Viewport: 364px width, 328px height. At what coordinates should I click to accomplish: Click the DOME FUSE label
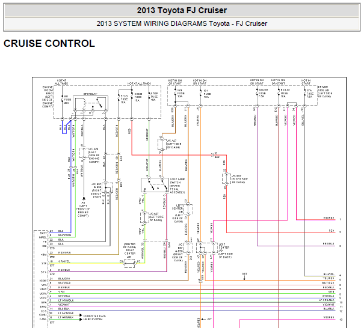click(x=138, y=97)
